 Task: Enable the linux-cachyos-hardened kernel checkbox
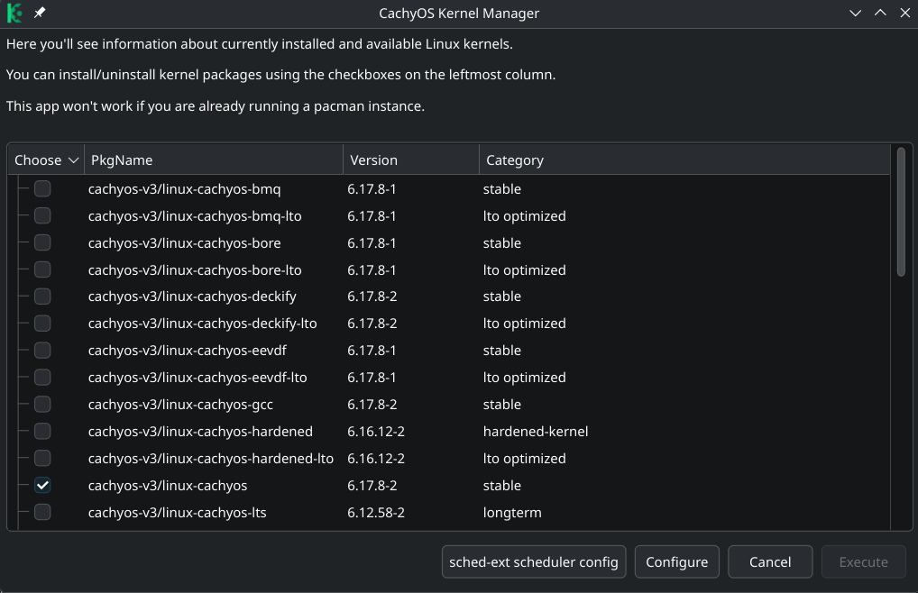[41, 431]
